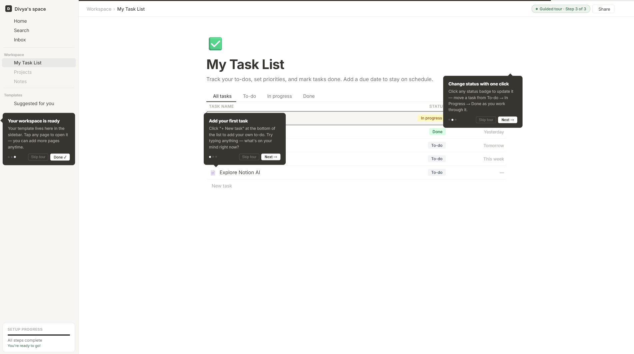Switch to the In progress tab

(x=279, y=96)
